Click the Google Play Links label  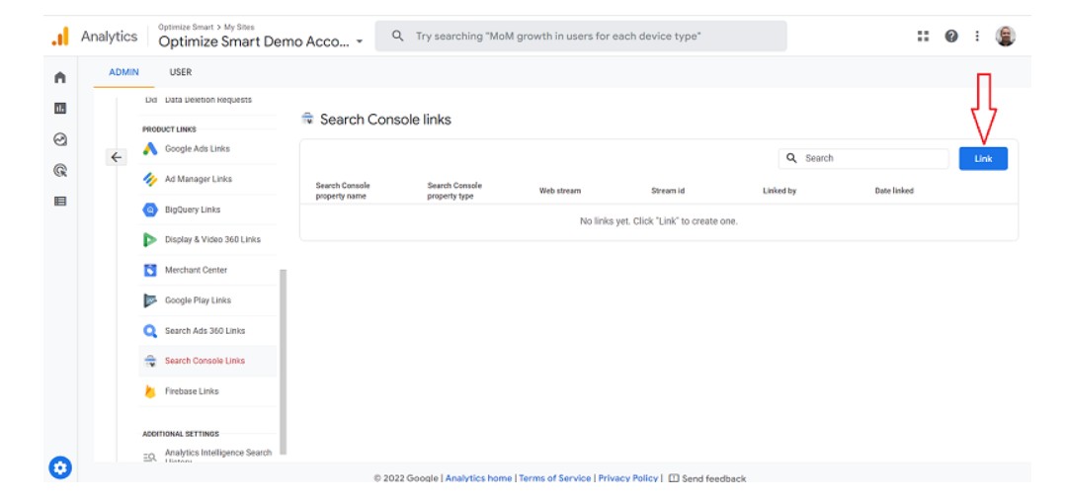(x=198, y=300)
